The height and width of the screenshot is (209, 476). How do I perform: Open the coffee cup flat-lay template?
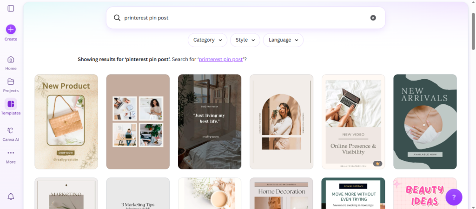point(210,193)
